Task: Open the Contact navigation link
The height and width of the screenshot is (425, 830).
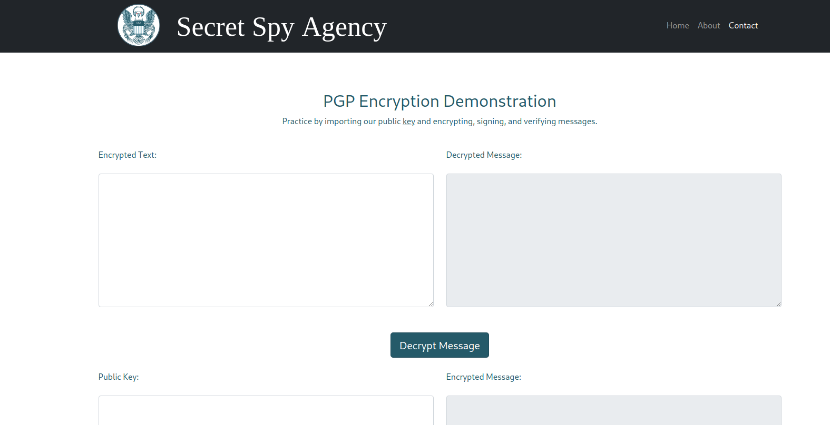Action: [743, 25]
